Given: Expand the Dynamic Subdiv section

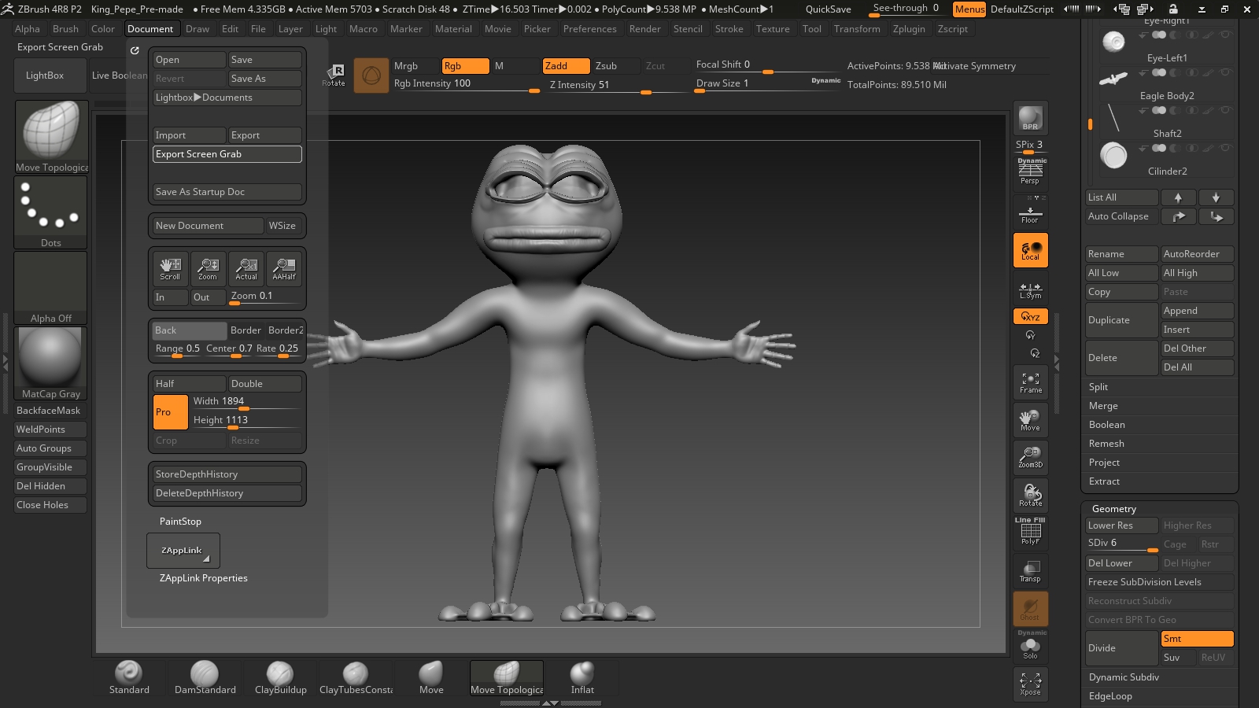Looking at the screenshot, I should coord(1124,677).
